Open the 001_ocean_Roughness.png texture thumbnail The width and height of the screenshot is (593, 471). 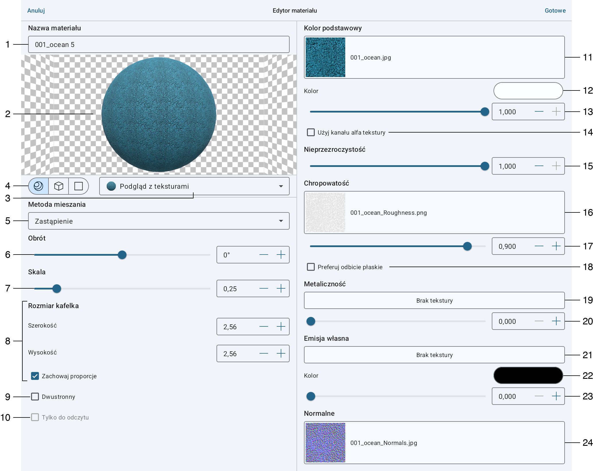point(325,212)
